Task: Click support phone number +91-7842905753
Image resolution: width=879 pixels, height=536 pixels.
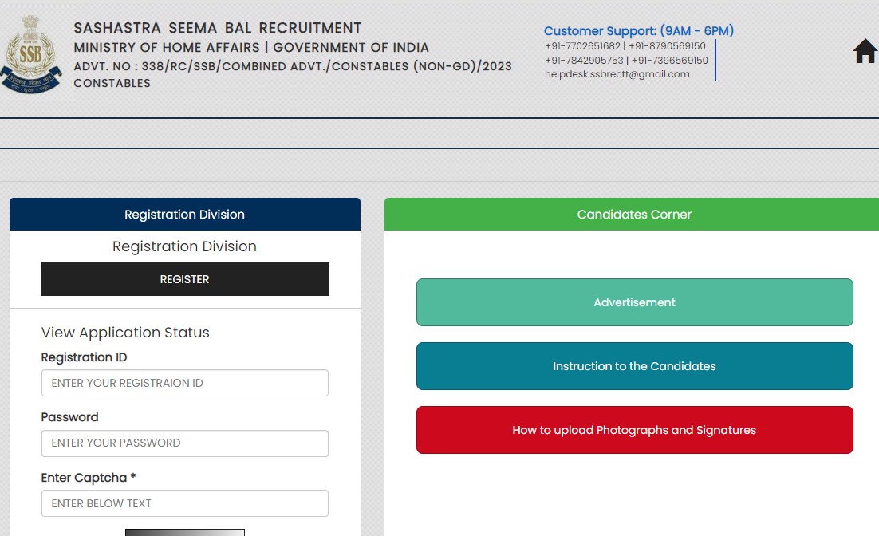Action: pyautogui.click(x=584, y=61)
